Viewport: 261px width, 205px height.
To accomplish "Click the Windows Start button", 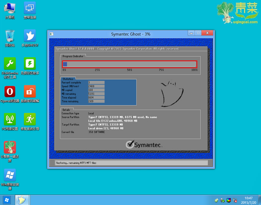I will click(x=7, y=200).
